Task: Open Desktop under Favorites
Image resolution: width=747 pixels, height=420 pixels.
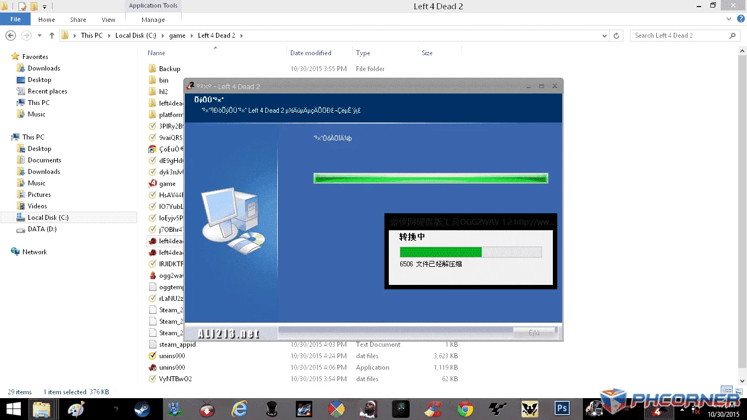Action: click(x=39, y=80)
